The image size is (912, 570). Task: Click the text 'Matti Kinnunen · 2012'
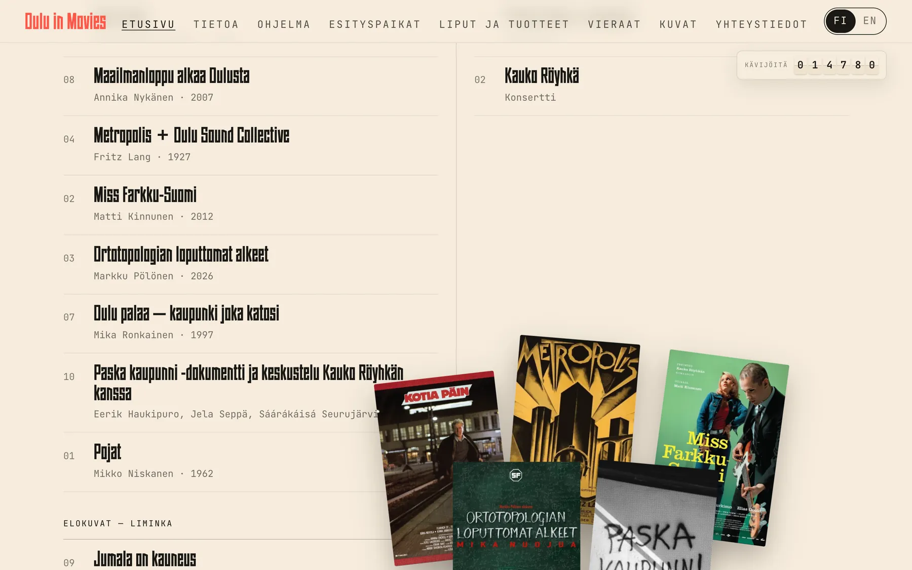click(154, 217)
